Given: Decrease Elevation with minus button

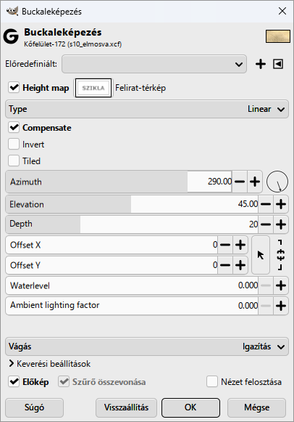Looking at the screenshot, I should (x=266, y=204).
